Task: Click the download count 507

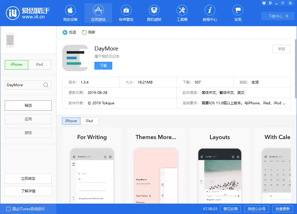Action: click(198, 82)
